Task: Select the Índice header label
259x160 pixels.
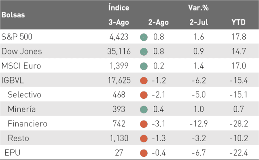Action: 119,7
